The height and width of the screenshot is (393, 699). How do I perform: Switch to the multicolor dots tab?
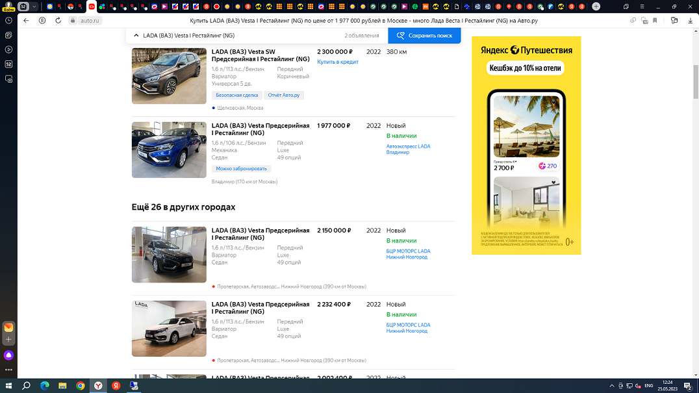click(102, 6)
